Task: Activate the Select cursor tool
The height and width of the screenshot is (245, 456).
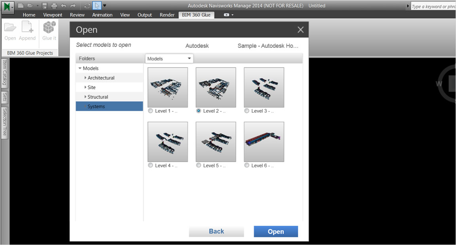Action: coord(97,6)
